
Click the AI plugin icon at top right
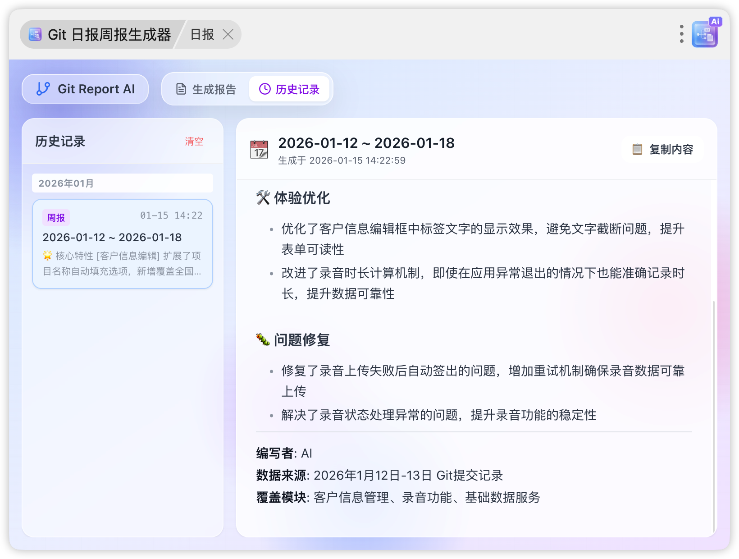pos(705,34)
